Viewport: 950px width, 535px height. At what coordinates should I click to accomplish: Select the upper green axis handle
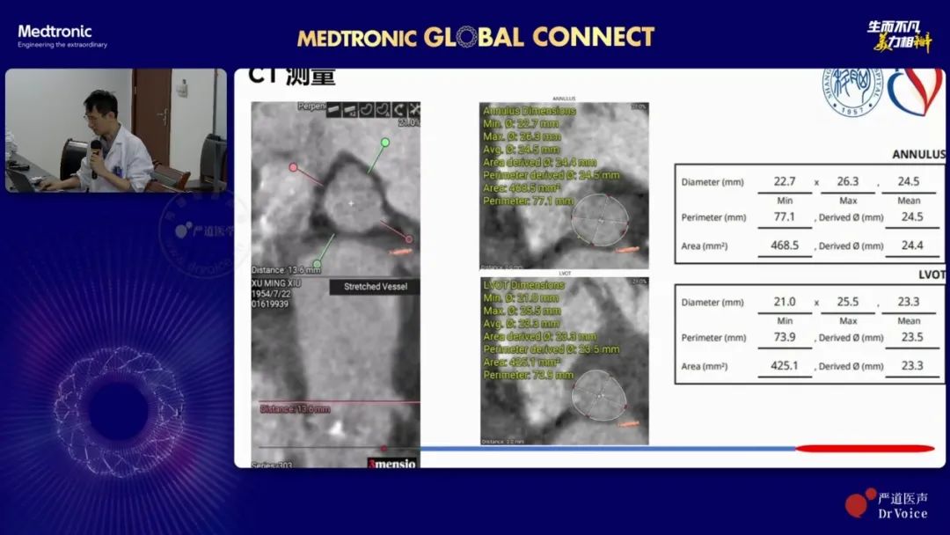coord(384,142)
